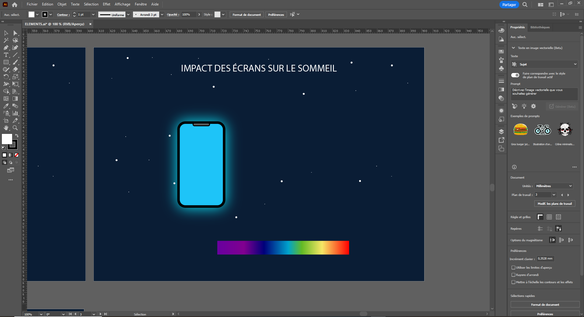584x317 pixels.
Task: Select the Scale tool
Action: [x=15, y=77]
